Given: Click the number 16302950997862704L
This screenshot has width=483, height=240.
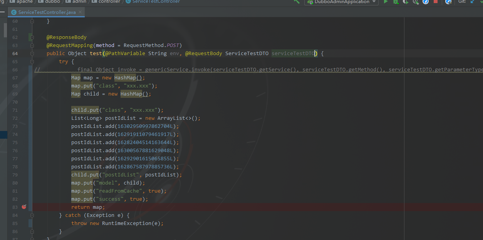Looking at the screenshot, I should tap(145, 126).
